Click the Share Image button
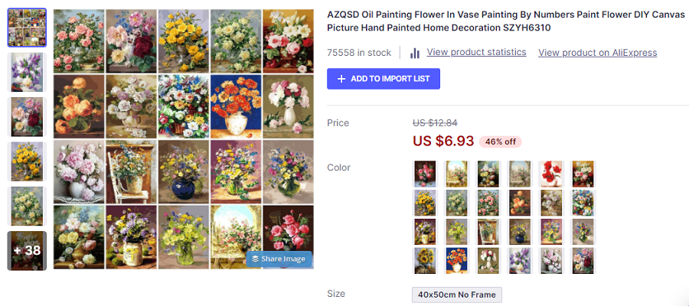Screen dimensions: 689x306 click(x=279, y=259)
